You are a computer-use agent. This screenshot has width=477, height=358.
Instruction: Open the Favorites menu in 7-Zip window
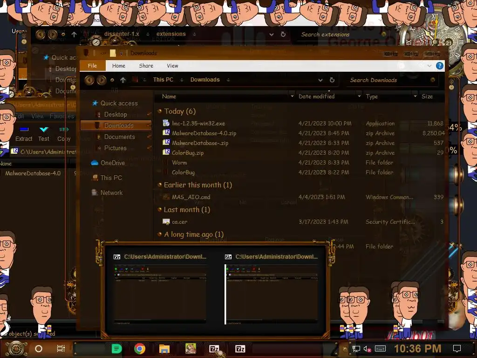click(x=62, y=116)
